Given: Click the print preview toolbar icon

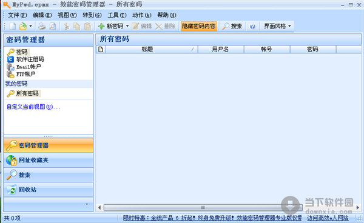Looking at the screenshot, I should pyautogui.click(x=53, y=26).
